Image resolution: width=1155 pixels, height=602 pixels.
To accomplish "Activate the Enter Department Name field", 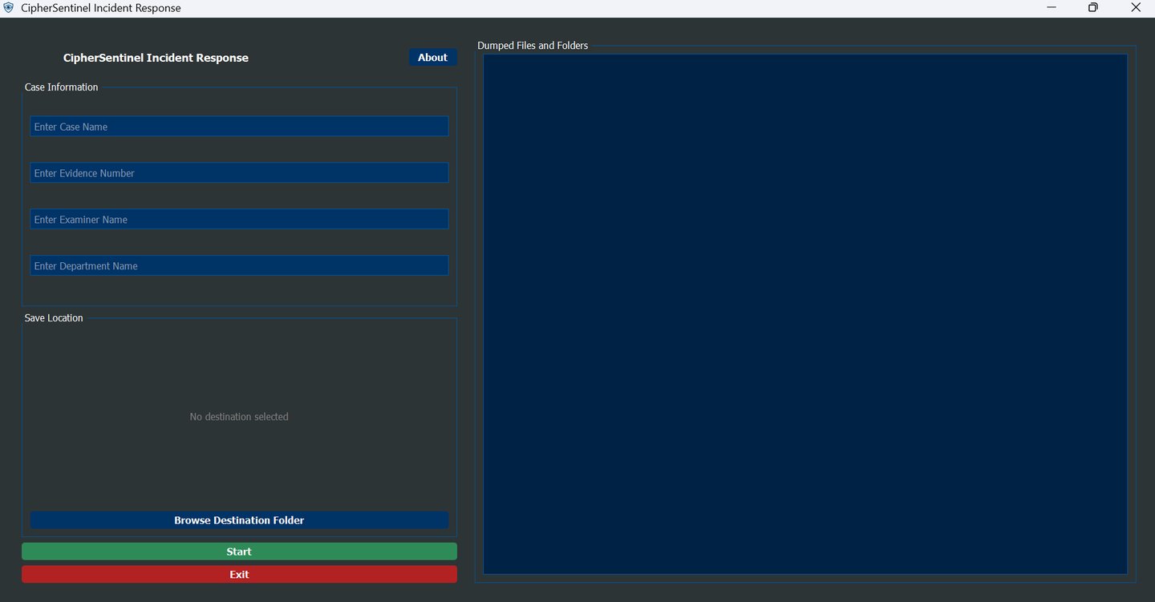I will [x=239, y=266].
